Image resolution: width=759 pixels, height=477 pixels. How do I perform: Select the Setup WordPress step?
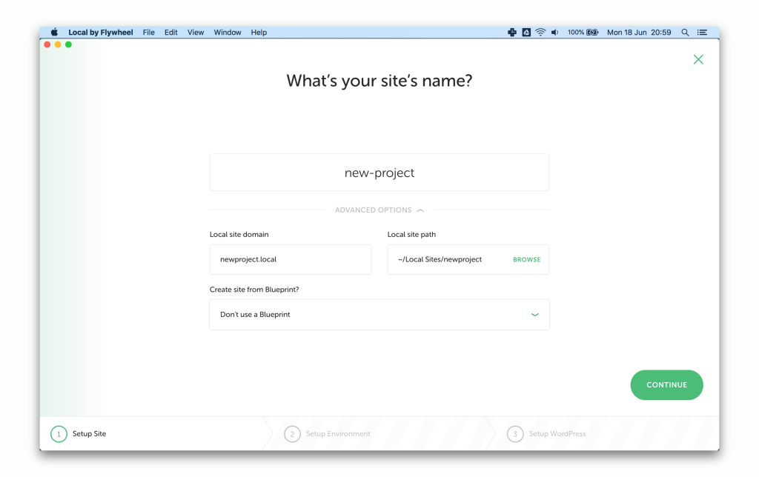(x=546, y=434)
